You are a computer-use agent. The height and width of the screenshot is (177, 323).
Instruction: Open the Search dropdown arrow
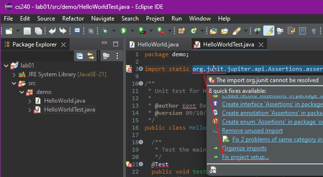click(x=246, y=31)
